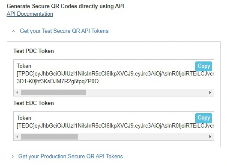Copy the Test EDC Token
The image size is (227, 166).
click(x=203, y=118)
